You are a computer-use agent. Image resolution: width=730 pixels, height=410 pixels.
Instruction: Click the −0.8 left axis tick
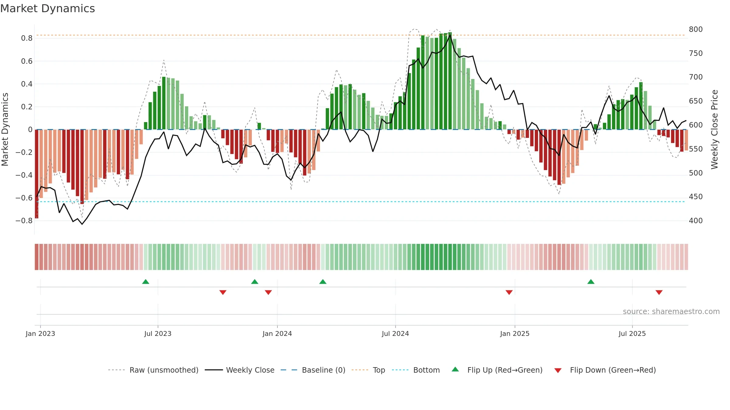[x=24, y=221]
